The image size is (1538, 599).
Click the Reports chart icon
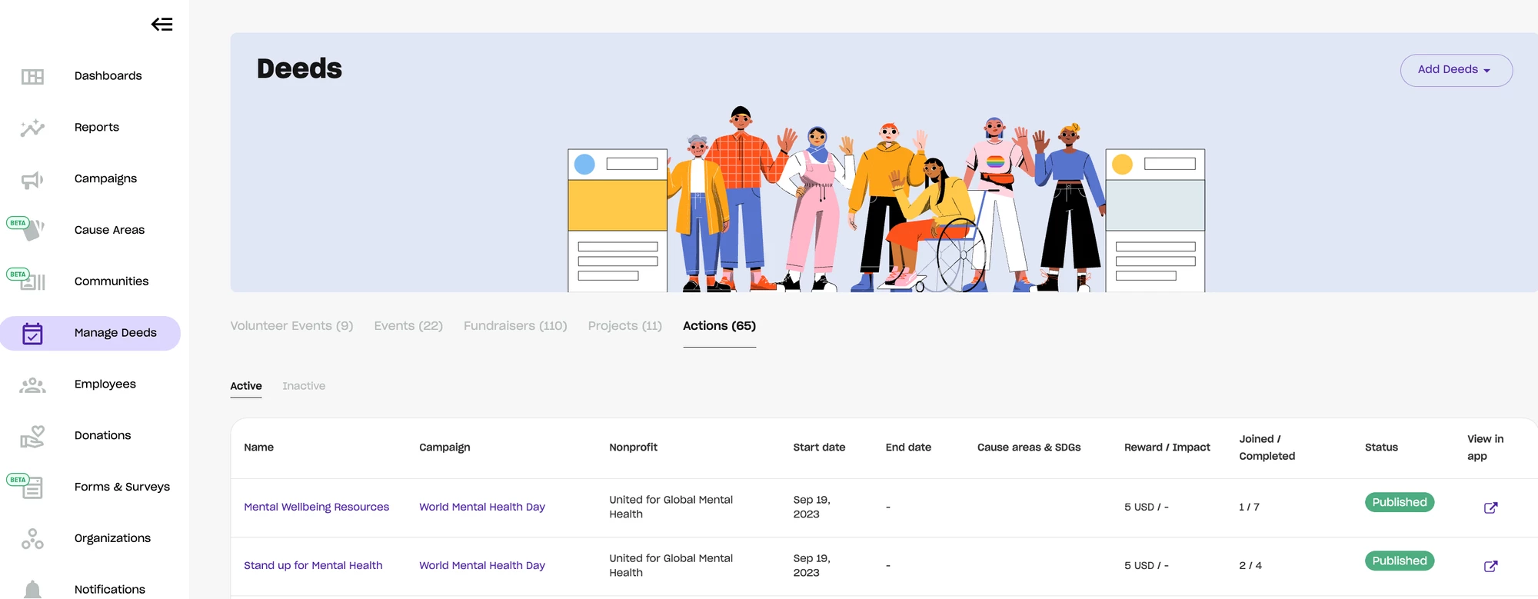click(x=32, y=128)
